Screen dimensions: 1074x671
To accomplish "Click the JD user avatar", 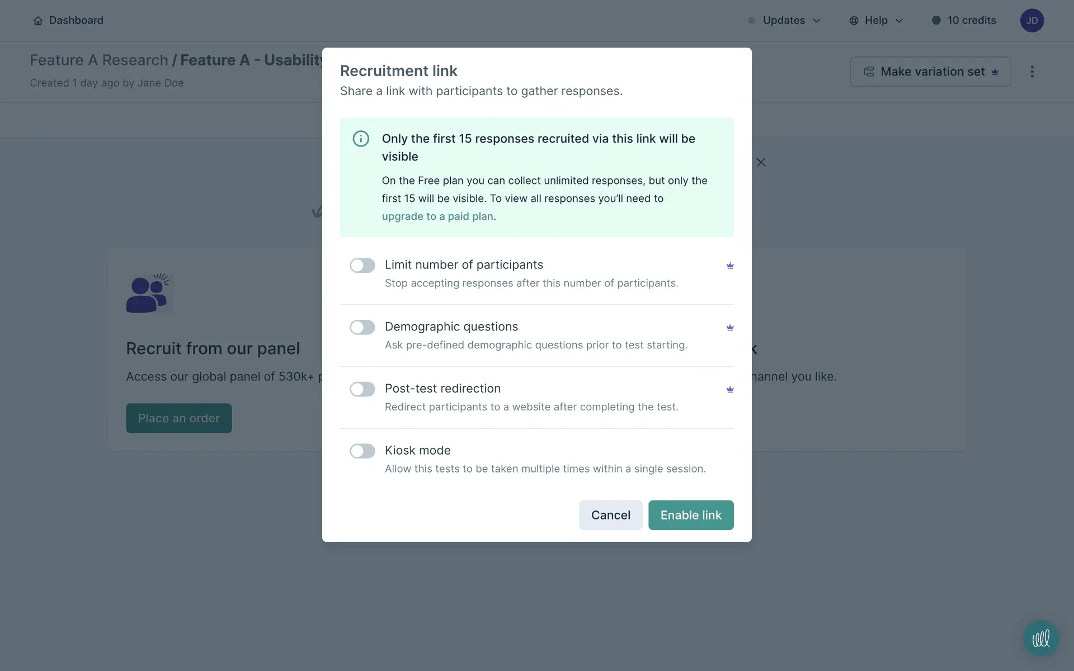I will click(x=1031, y=21).
